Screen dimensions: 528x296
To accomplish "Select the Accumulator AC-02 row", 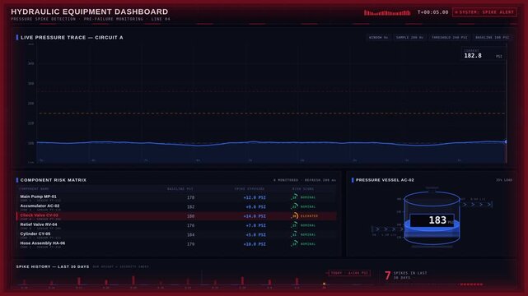I will (176, 207).
